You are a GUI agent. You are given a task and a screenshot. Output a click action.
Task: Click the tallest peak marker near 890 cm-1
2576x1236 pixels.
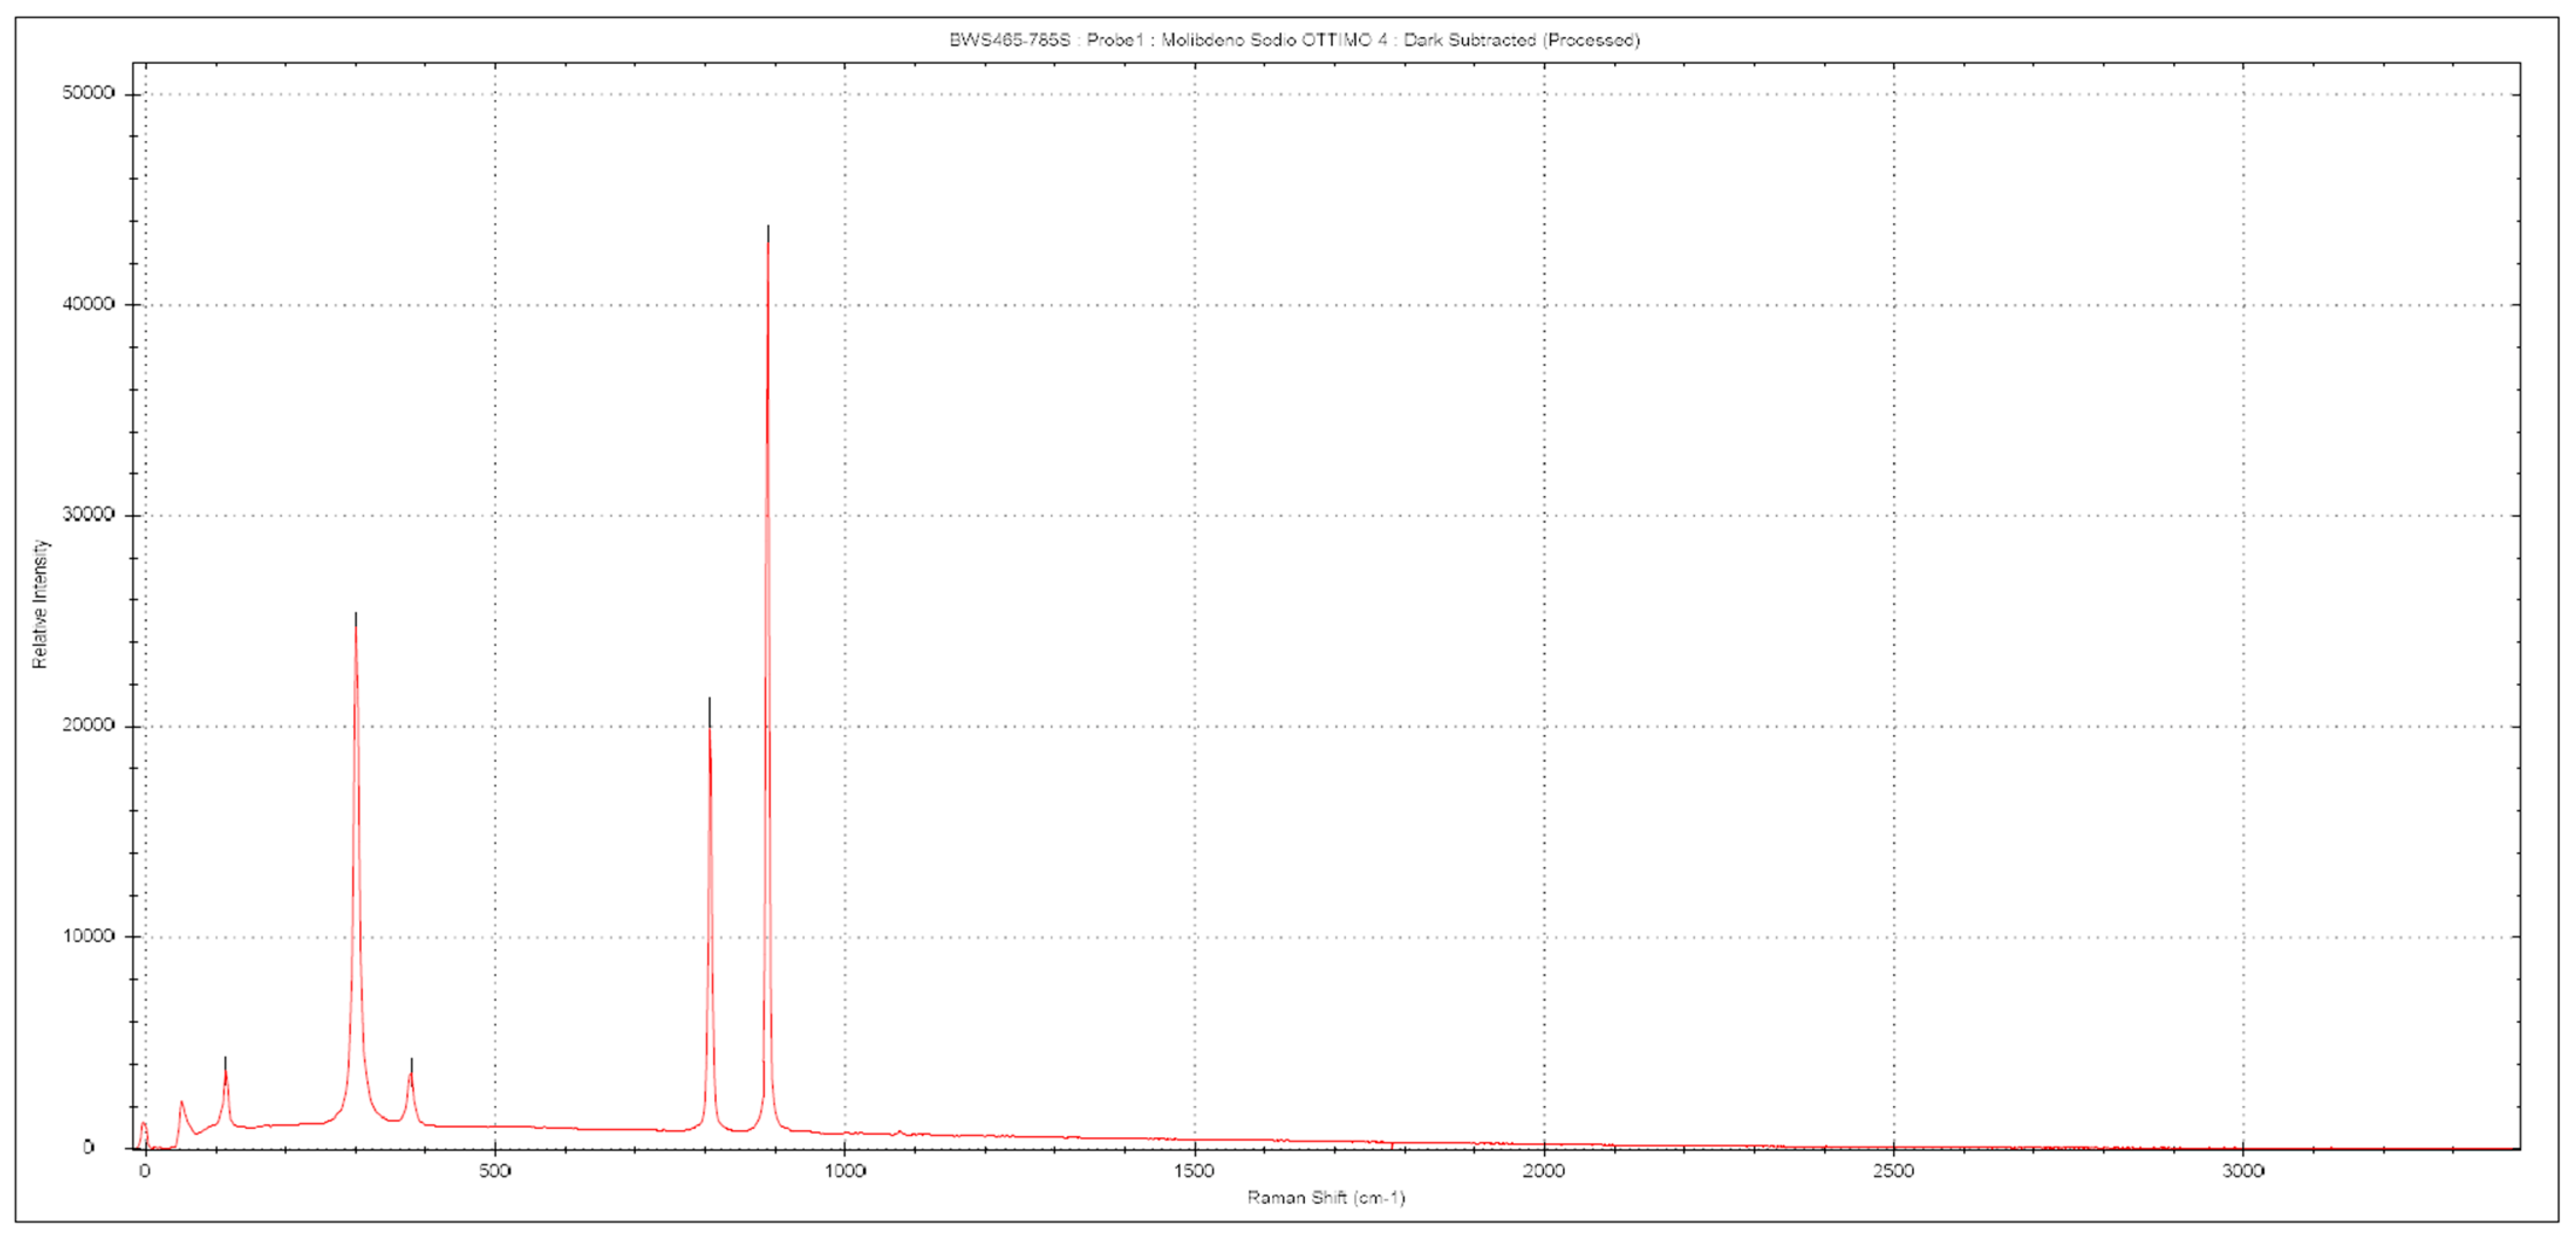(x=768, y=232)
